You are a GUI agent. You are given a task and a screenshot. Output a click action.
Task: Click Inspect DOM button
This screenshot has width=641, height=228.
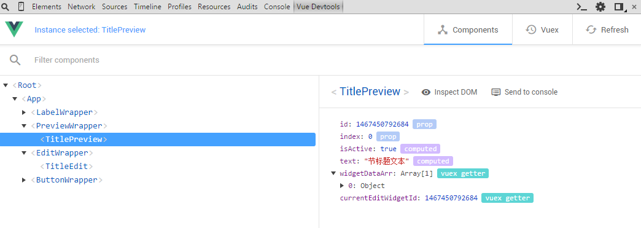tap(449, 92)
